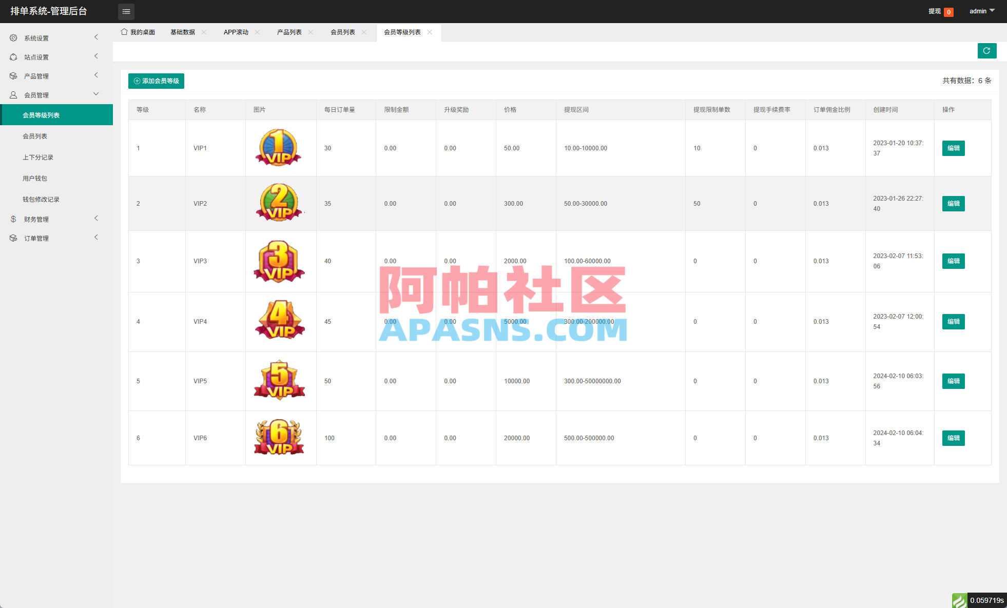Screen dimensions: 1007x608
Task: Switch to the APP滚动 tab
Action: point(236,32)
